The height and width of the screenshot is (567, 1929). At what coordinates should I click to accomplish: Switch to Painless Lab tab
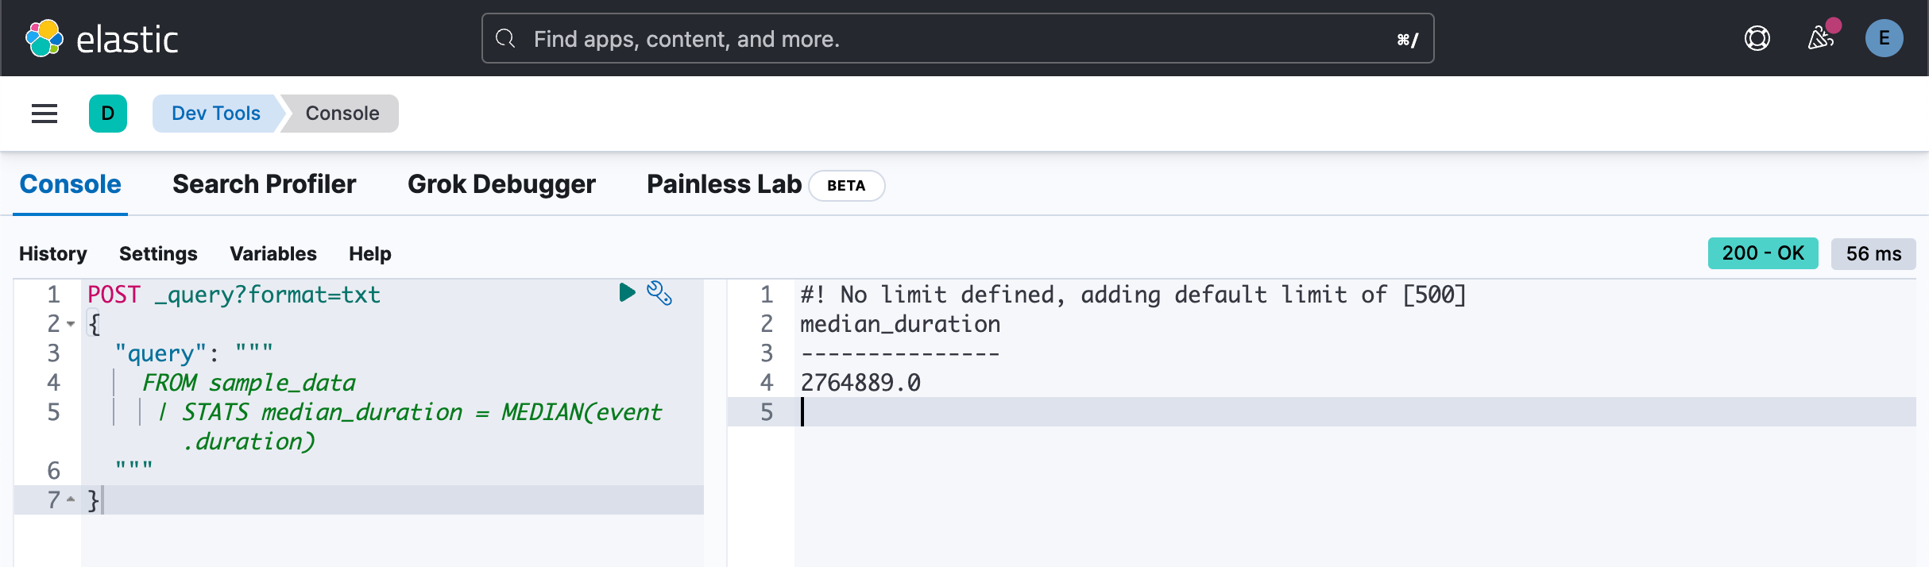pyautogui.click(x=724, y=184)
